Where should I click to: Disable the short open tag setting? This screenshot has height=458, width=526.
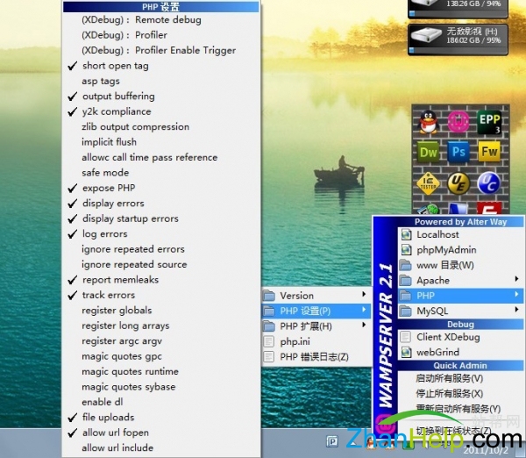(x=115, y=66)
